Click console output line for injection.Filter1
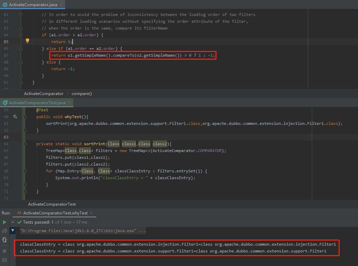 (178, 244)
